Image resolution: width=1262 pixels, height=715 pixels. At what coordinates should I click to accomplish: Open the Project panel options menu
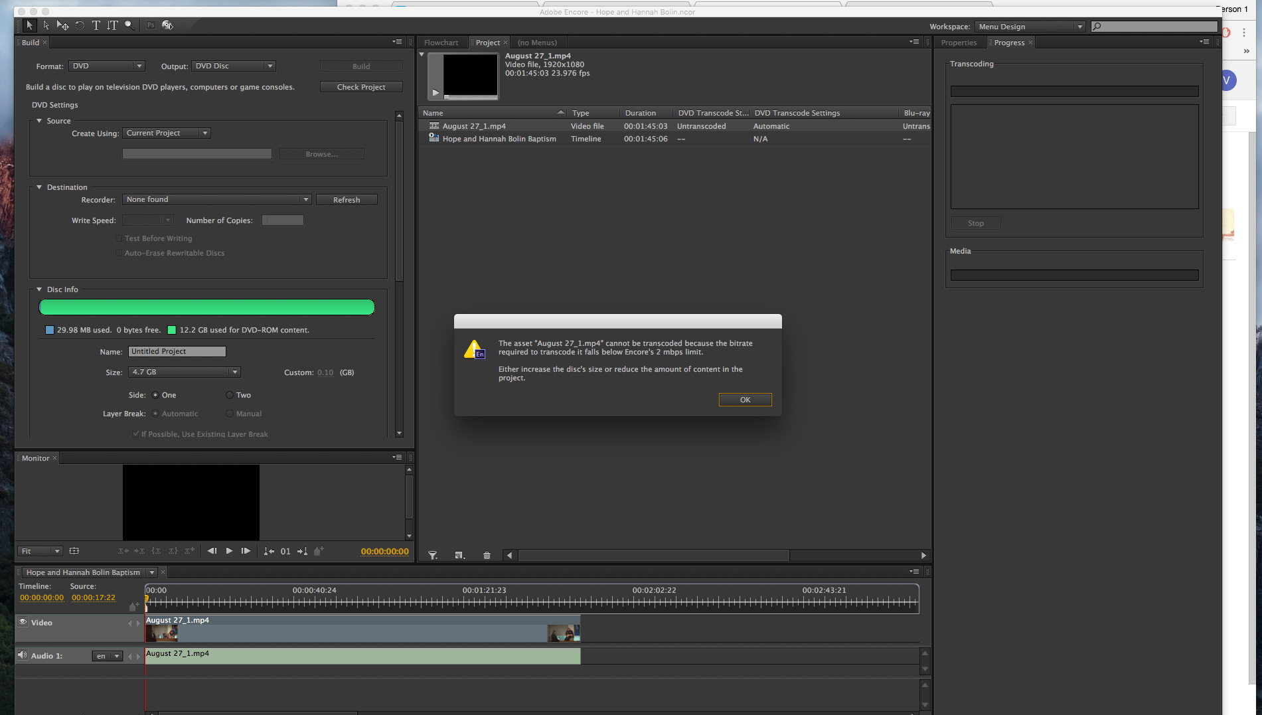[x=914, y=42]
